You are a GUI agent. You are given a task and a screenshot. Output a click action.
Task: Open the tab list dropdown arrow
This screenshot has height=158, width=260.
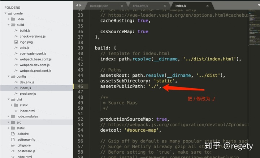click(259, 5)
